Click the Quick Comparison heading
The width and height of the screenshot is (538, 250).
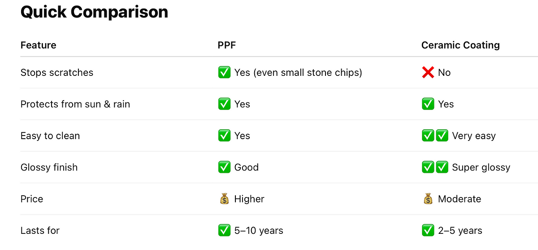click(94, 12)
